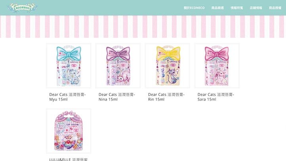Open the Dear Cats Myu product image
Screen dimensions: 286x161
69,66
